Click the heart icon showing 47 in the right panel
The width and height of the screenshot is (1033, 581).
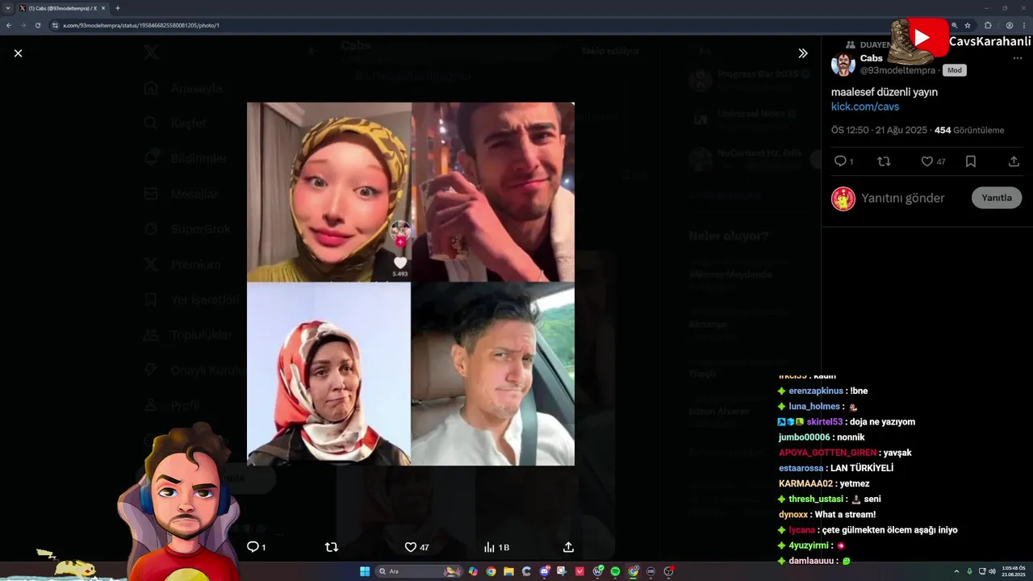click(927, 161)
